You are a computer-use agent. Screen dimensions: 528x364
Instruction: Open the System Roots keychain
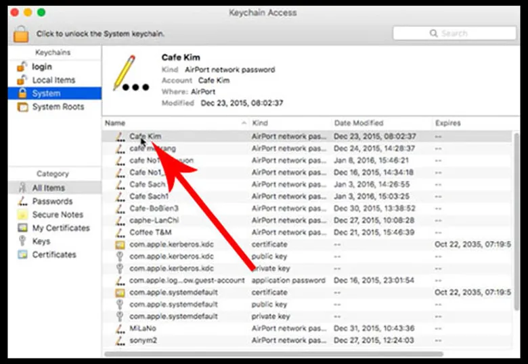pos(58,107)
